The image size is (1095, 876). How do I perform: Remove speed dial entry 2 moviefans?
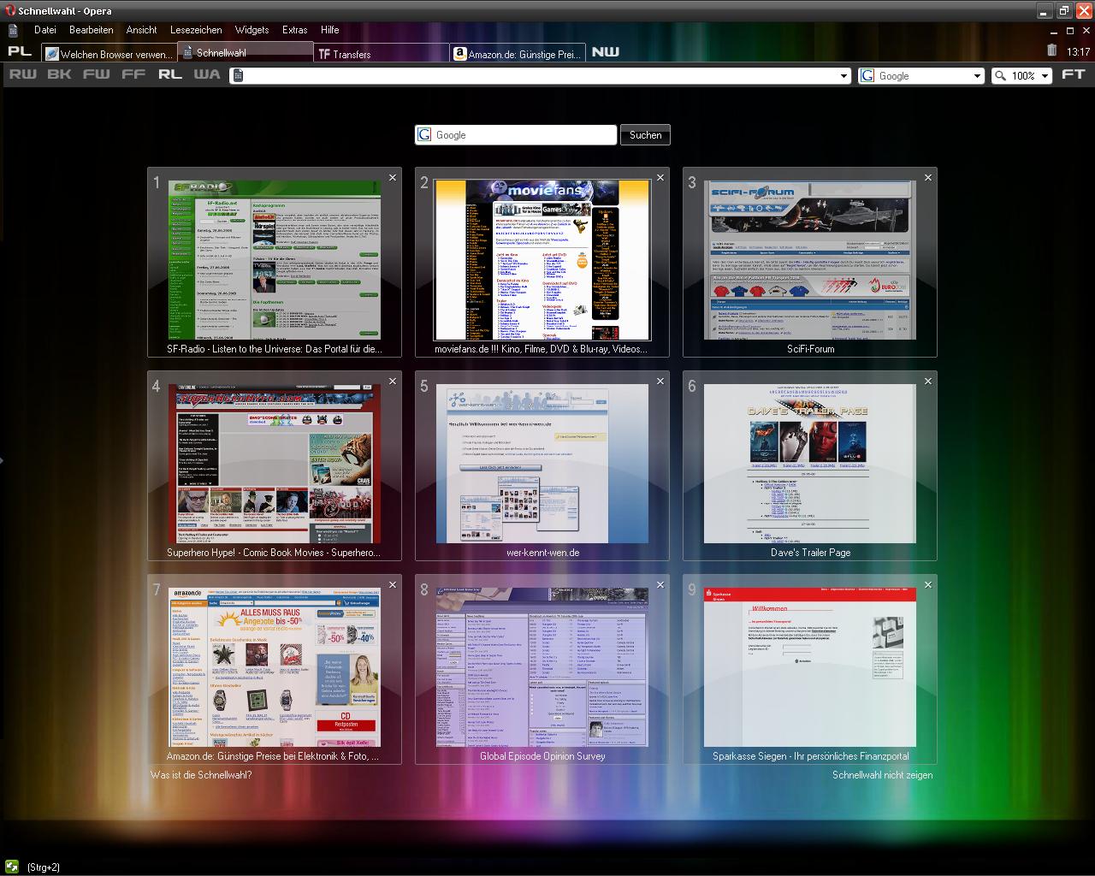[660, 178]
